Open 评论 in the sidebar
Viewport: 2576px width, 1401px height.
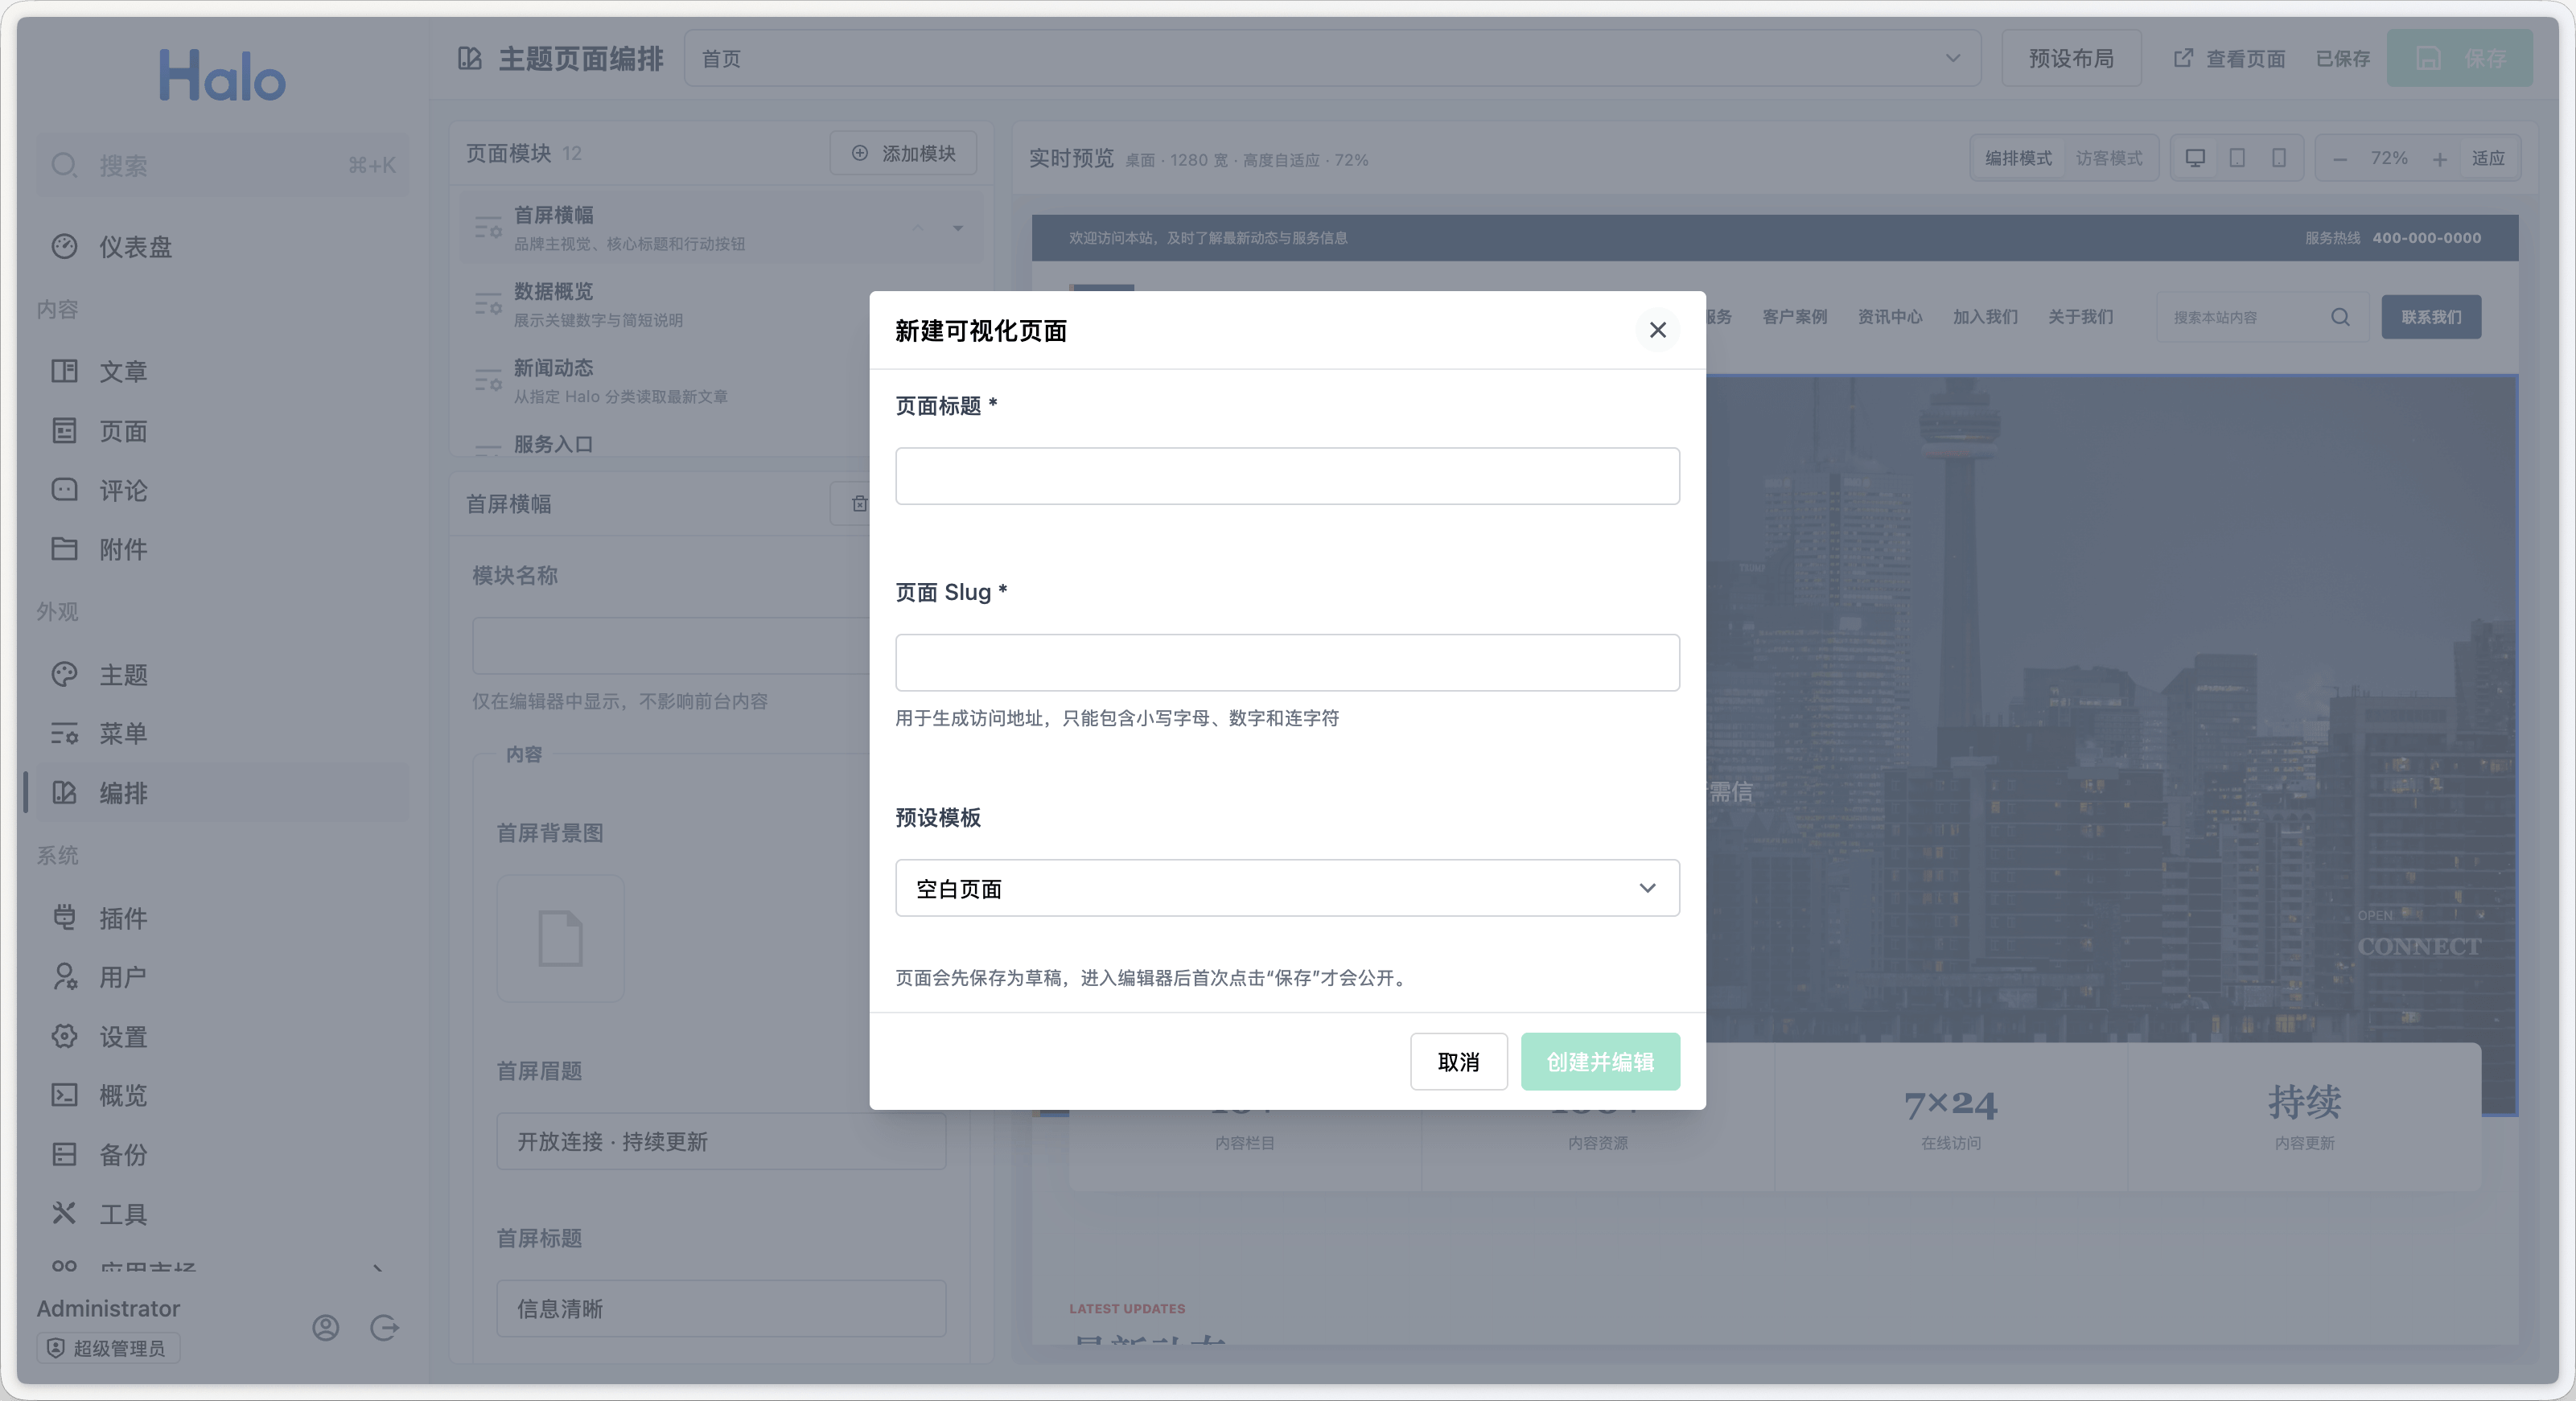(222, 490)
